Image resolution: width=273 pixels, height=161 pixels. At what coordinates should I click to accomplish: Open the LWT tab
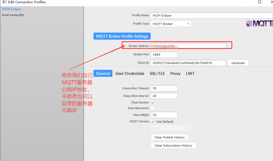[190, 74]
